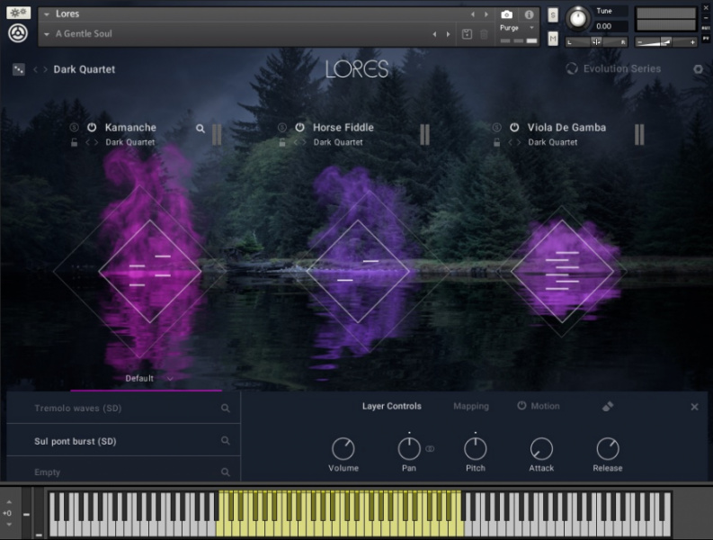Screen dimensions: 713x540
Task: Next preset arrow under Kamanche
Action: click(x=96, y=142)
